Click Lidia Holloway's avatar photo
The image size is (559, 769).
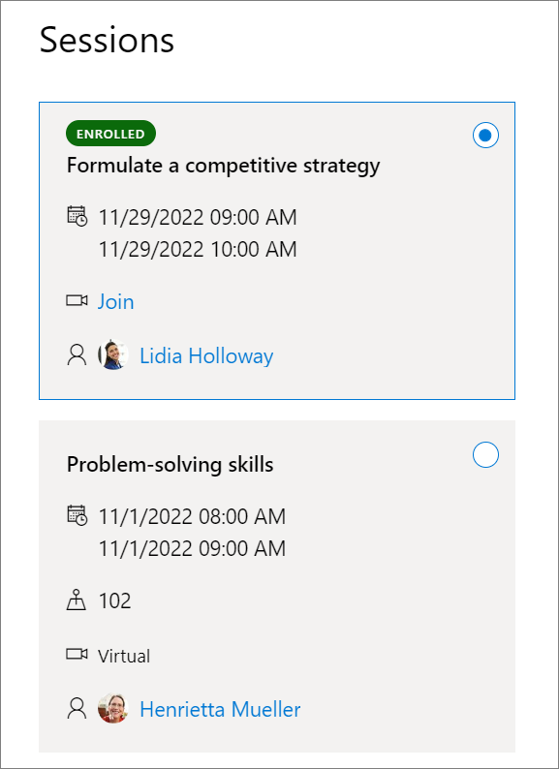(113, 354)
